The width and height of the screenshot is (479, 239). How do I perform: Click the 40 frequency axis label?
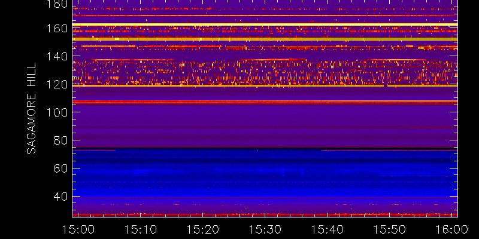click(x=60, y=197)
